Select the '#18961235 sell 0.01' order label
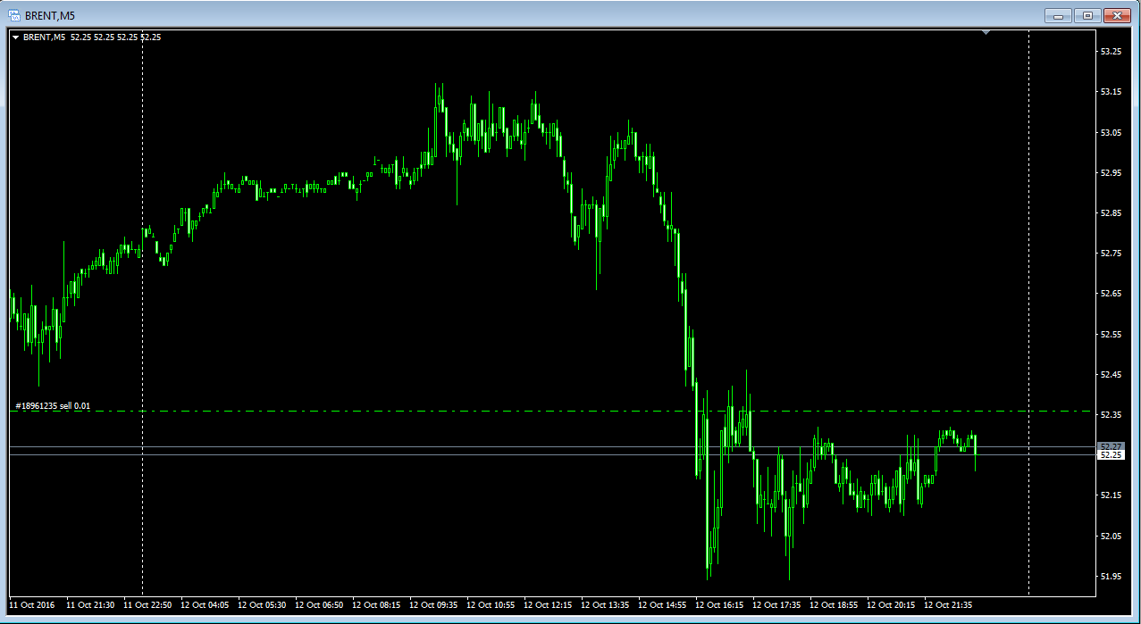Image resolution: width=1141 pixels, height=624 pixels. point(53,406)
